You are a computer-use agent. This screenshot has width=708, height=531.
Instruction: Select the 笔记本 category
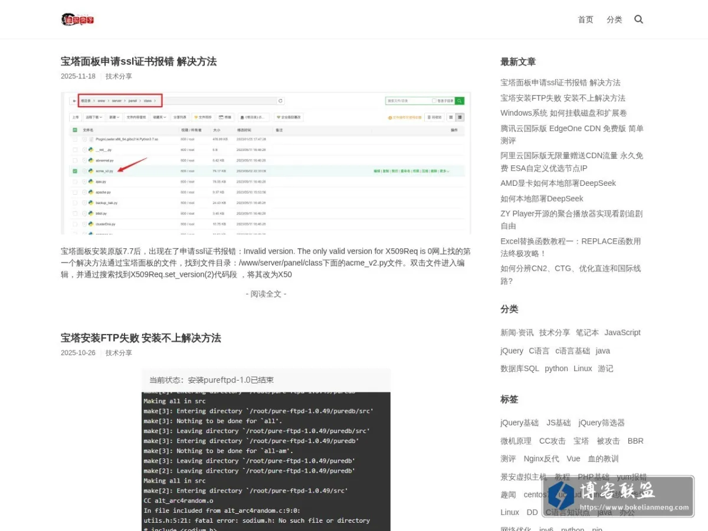click(x=587, y=333)
